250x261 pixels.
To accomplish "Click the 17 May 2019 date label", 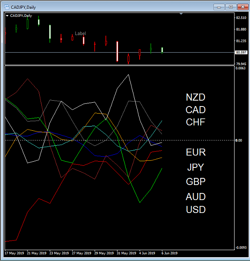I will [14, 253].
